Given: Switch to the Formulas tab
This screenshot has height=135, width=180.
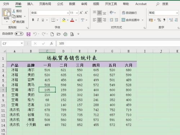Looking at the screenshot, I should click(x=60, y=4).
